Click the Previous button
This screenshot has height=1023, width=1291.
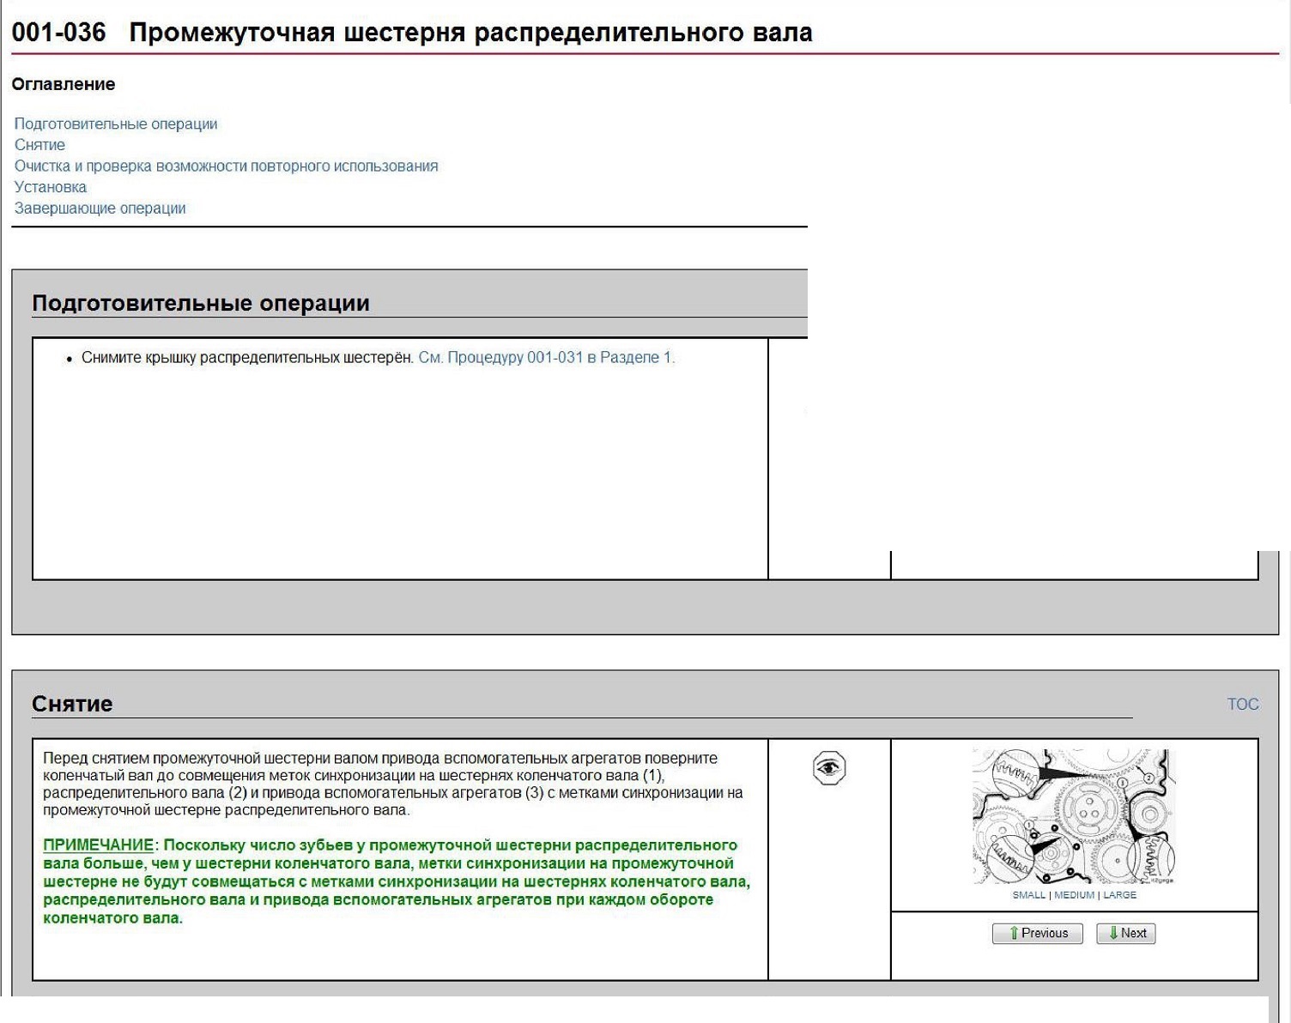[1038, 933]
